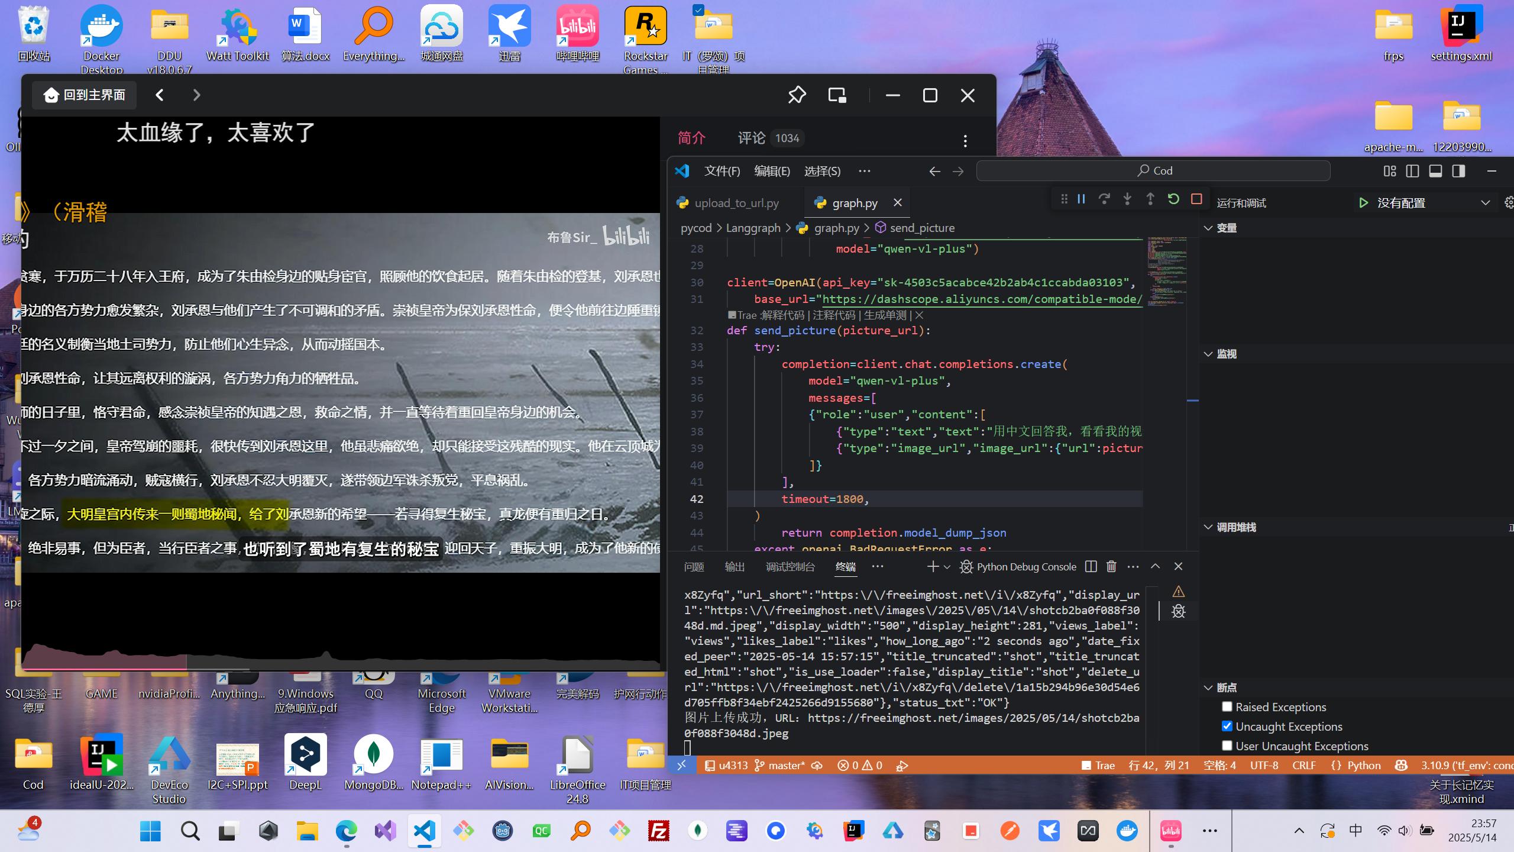Click the VS Code go forward arrow
This screenshot has height=852, width=1514.
(958, 172)
